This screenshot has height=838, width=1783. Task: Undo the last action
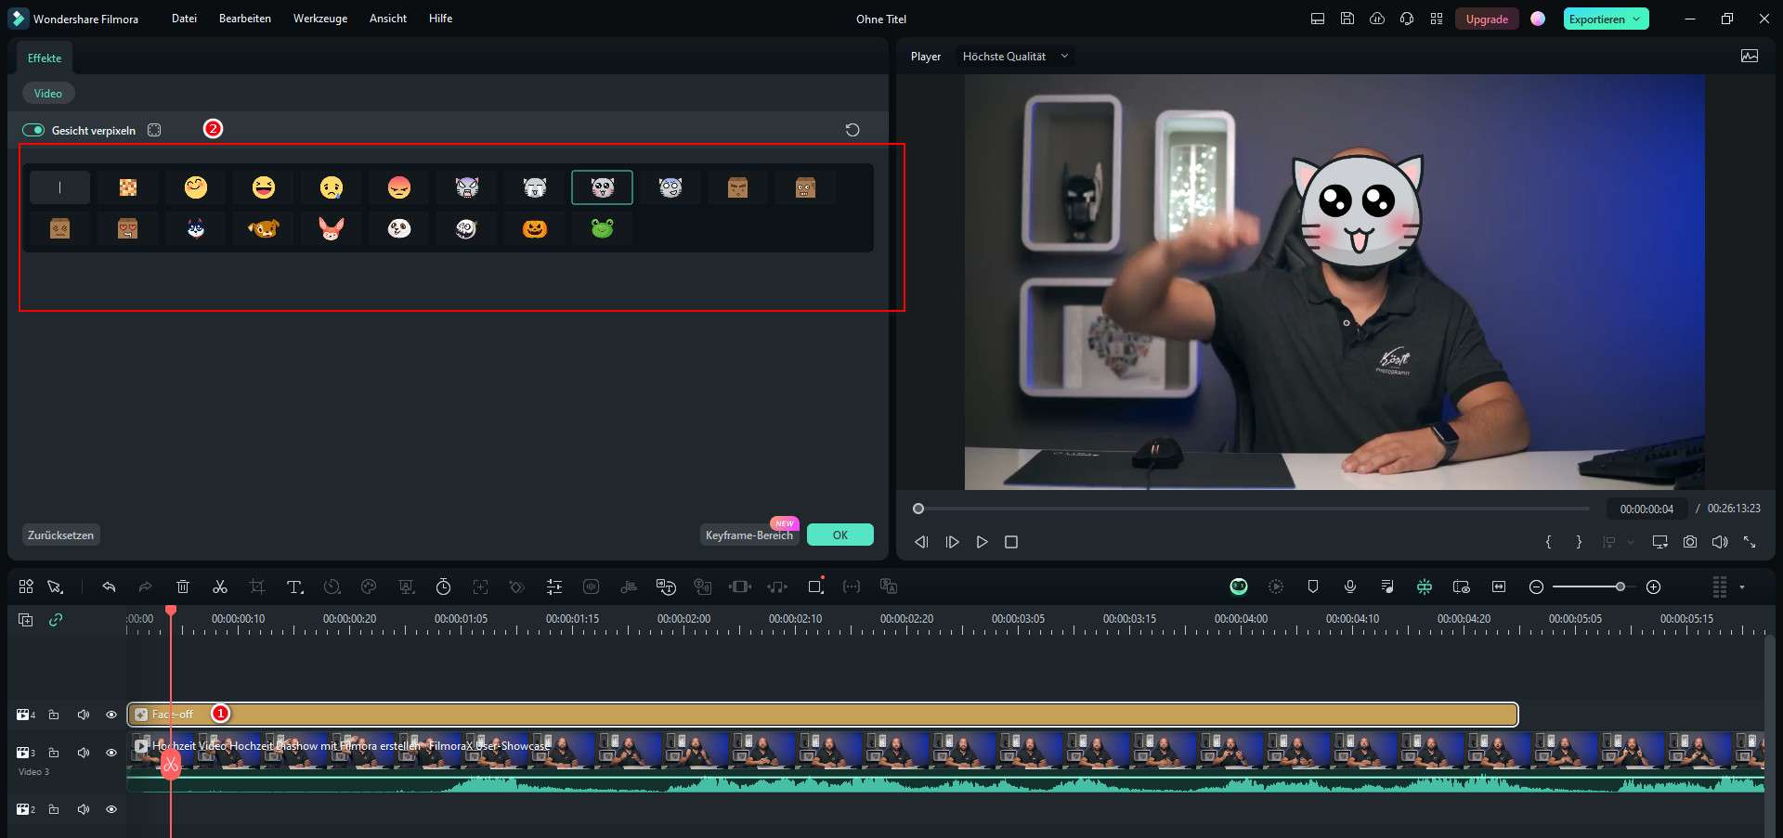pos(109,587)
